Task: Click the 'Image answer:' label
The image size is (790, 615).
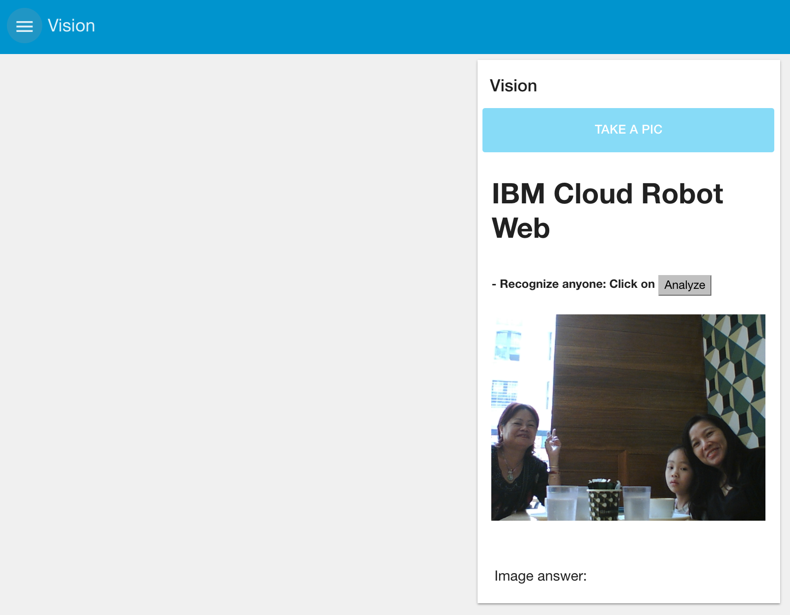Action: pos(540,576)
